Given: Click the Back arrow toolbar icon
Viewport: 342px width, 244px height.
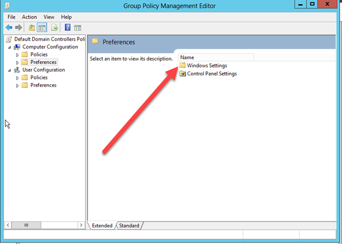Looking at the screenshot, I should point(9,27).
